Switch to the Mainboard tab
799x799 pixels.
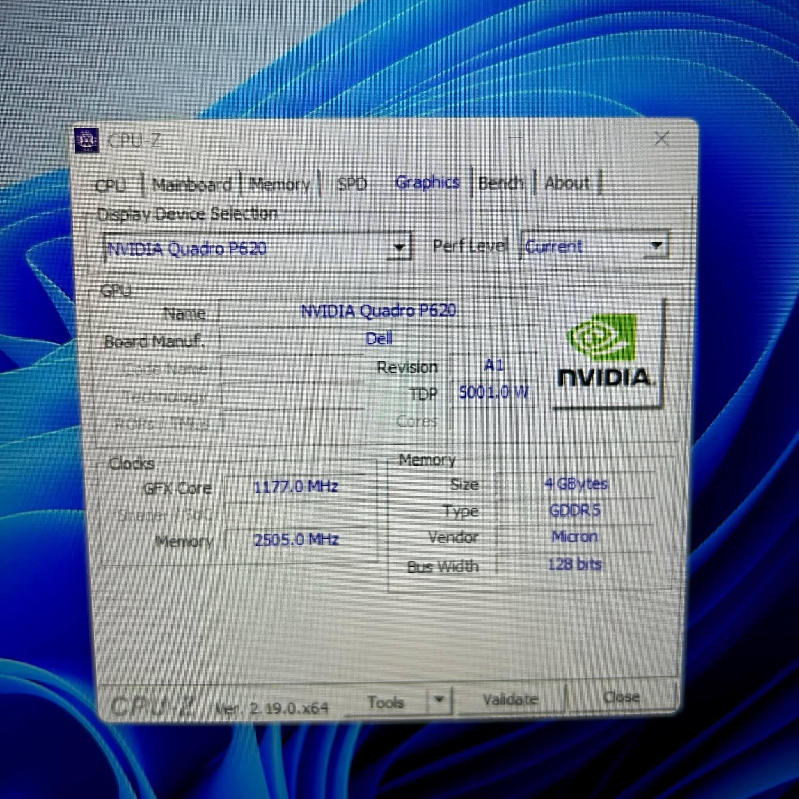coord(192,185)
